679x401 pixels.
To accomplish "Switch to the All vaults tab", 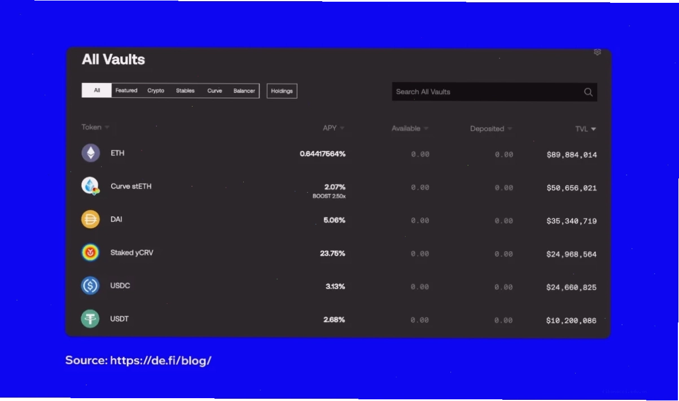I will (97, 90).
